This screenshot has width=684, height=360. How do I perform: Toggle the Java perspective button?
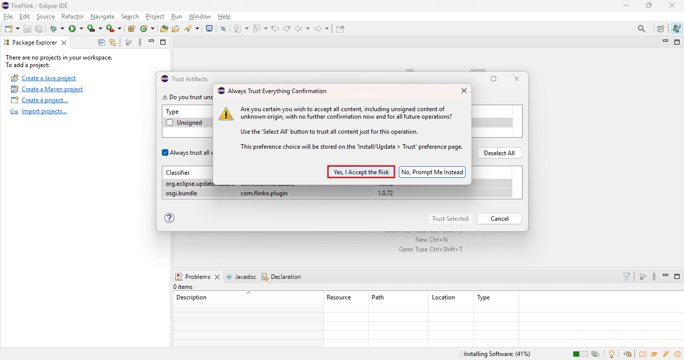(x=676, y=29)
